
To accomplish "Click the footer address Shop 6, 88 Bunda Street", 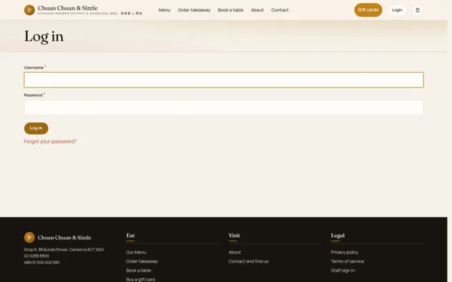I will (x=64, y=250).
